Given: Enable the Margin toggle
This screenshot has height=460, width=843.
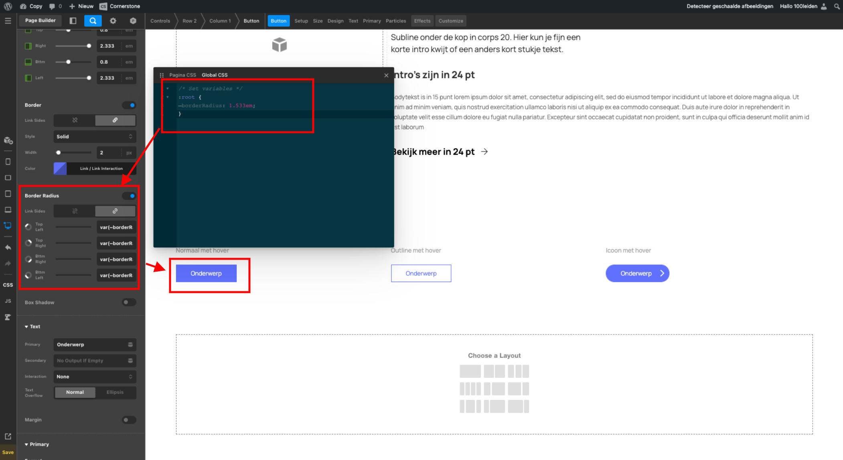Looking at the screenshot, I should coord(129,420).
